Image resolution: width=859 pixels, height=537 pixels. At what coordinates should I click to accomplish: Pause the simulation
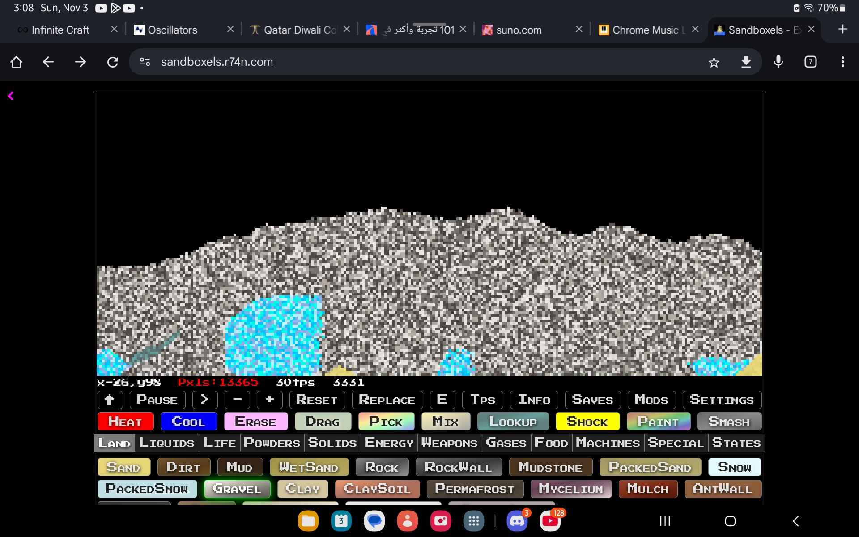tap(157, 400)
